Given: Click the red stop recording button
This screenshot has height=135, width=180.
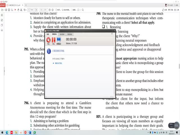Looking at the screenshot, I should tap(49, 40).
